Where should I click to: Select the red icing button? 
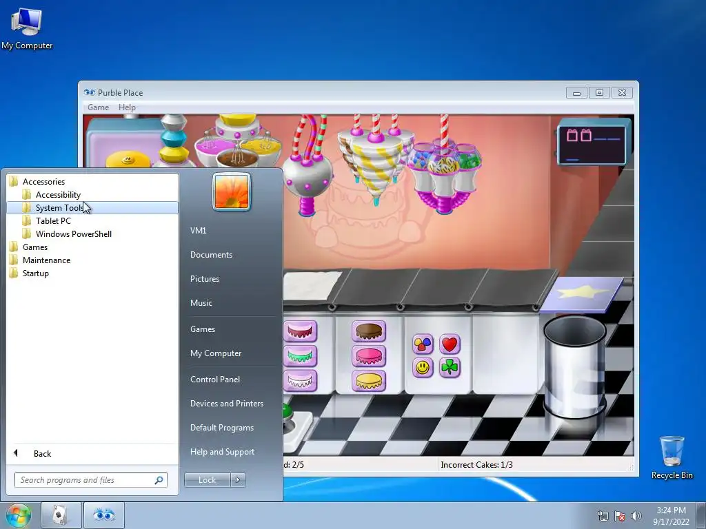pyautogui.click(x=301, y=331)
